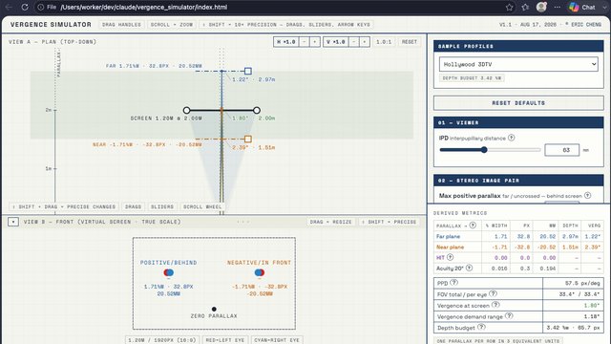The image size is (611, 344).
Task: Click the far plane blue square handle
Action: [x=248, y=71]
